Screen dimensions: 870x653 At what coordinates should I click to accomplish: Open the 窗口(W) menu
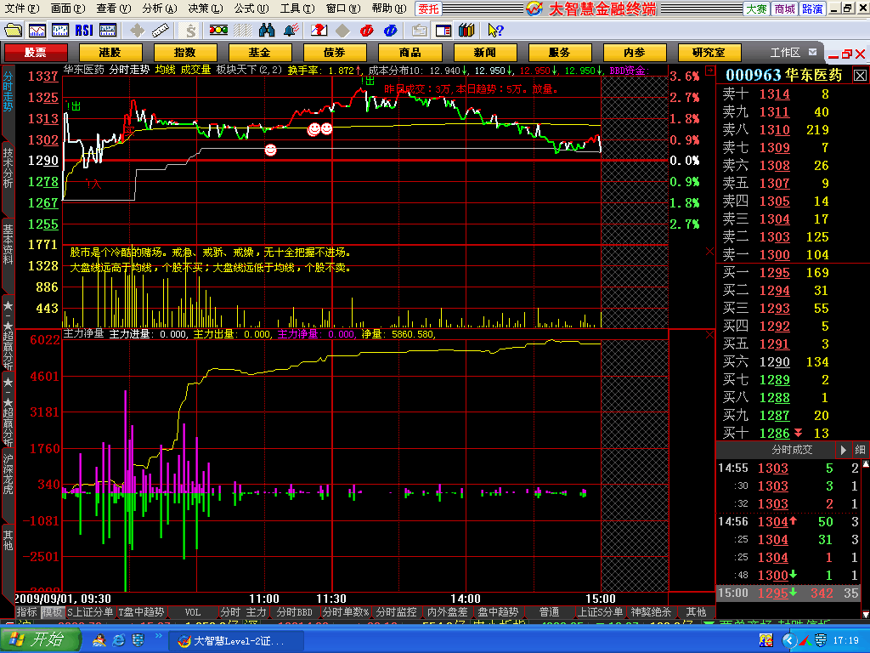pos(343,9)
